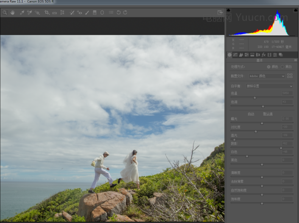Open the profile browser grid icon
This screenshot has width=299, height=223.
coord(290,76)
